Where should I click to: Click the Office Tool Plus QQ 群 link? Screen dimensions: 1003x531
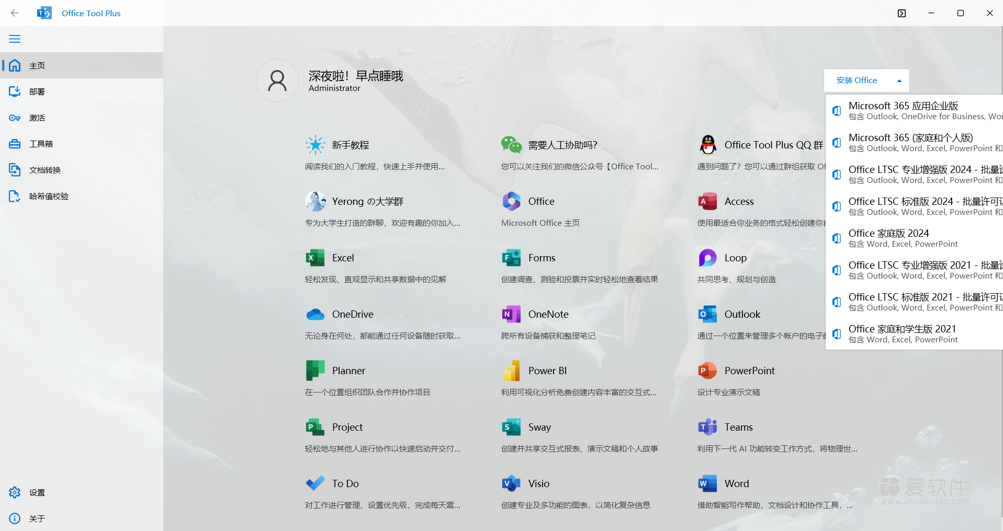773,145
